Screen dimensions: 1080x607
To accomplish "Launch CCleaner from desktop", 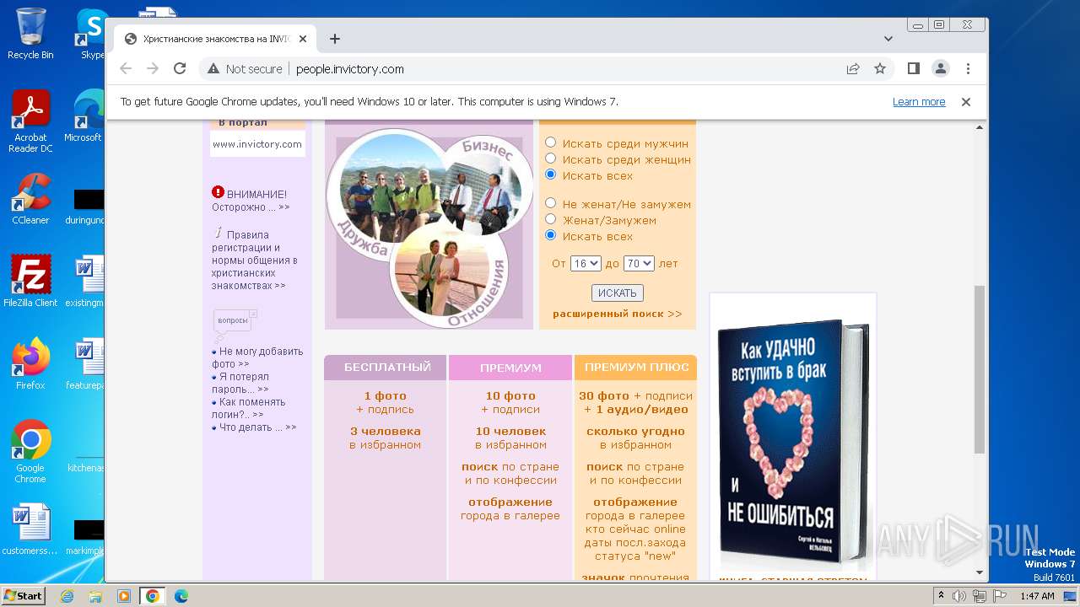I will pyautogui.click(x=30, y=199).
